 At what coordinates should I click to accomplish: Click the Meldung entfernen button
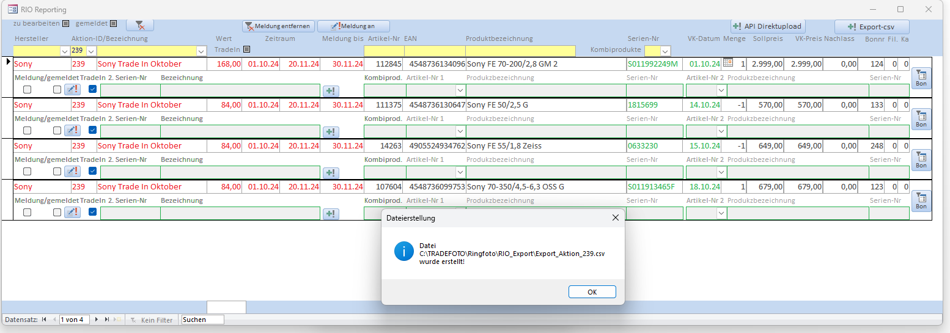279,26
